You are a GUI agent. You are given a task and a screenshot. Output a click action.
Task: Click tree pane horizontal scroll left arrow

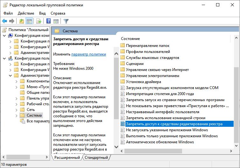pyautogui.click(x=4, y=157)
